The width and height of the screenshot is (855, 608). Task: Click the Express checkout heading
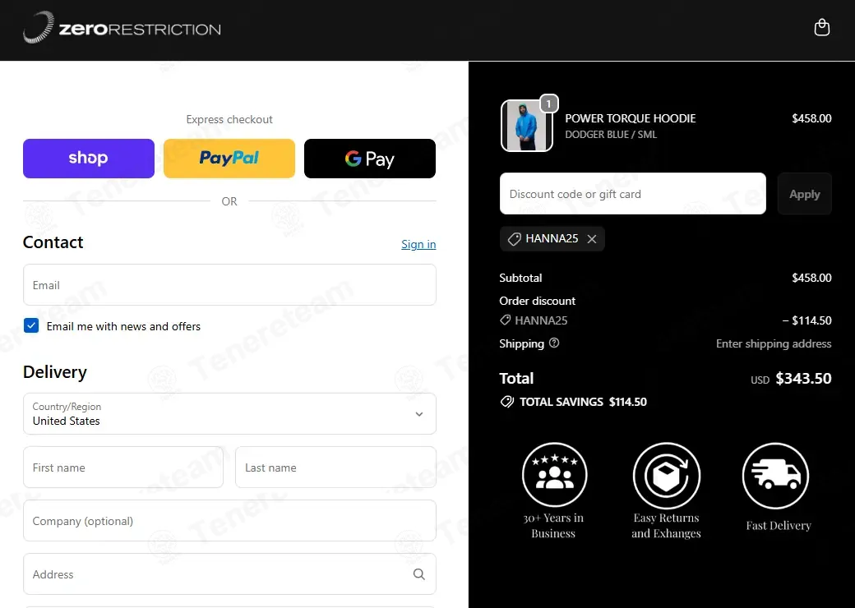229,119
